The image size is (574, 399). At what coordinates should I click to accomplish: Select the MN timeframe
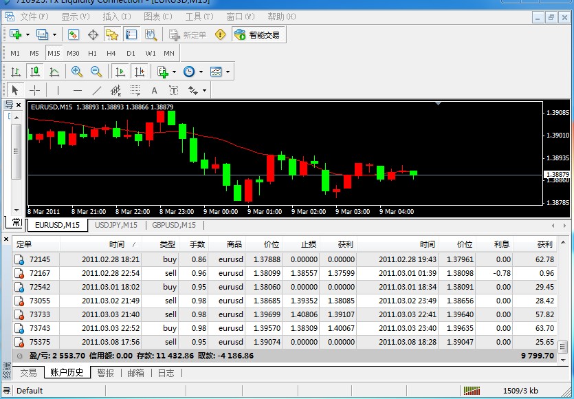click(x=168, y=53)
